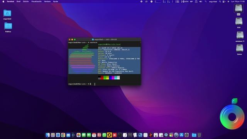
Task: Open the Trash from the Dock
Action: tap(199, 135)
